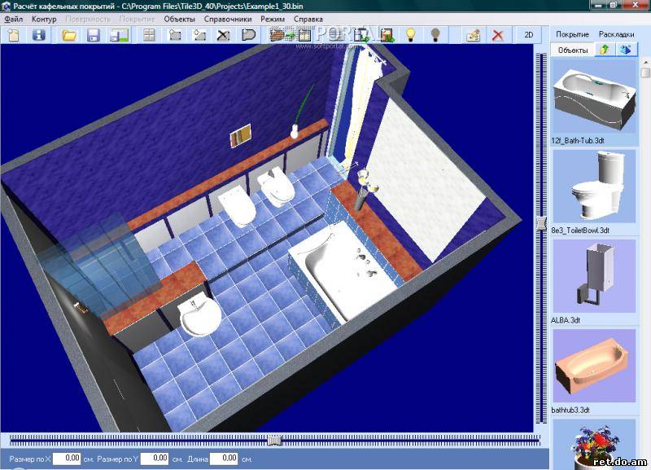Viewport: 651px width, 470px height.
Task: Open the Режим menu
Action: point(273,18)
